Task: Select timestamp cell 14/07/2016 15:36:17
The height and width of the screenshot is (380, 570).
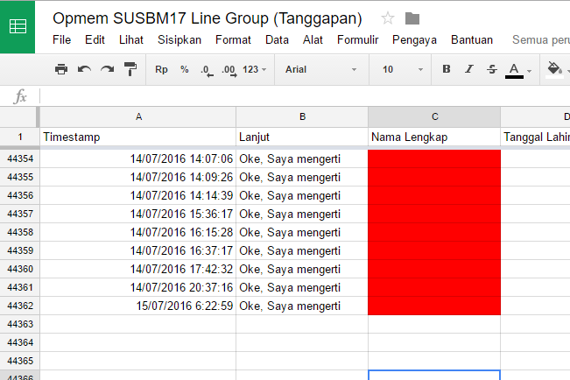Action: tap(138, 214)
